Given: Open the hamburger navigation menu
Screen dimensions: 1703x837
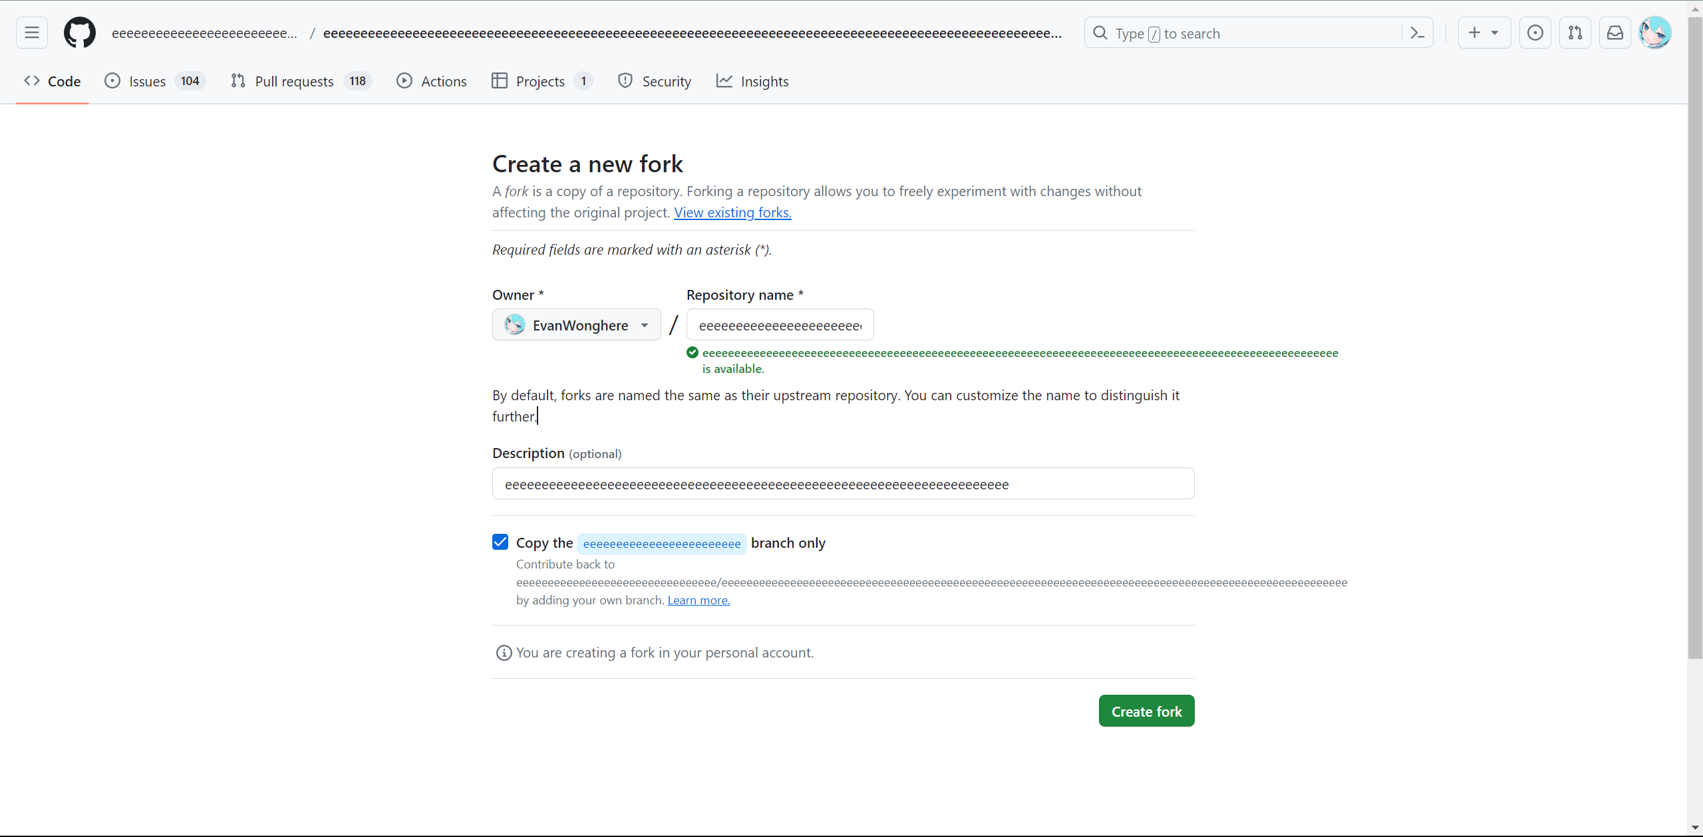Looking at the screenshot, I should pyautogui.click(x=32, y=33).
